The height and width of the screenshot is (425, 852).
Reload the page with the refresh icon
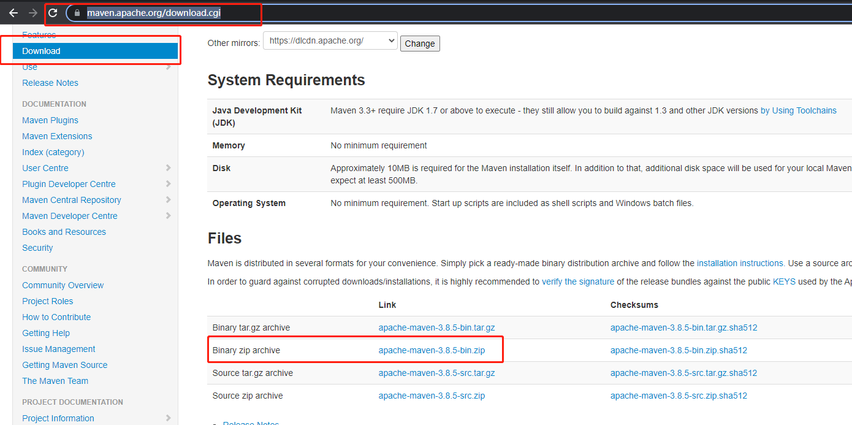click(x=53, y=12)
